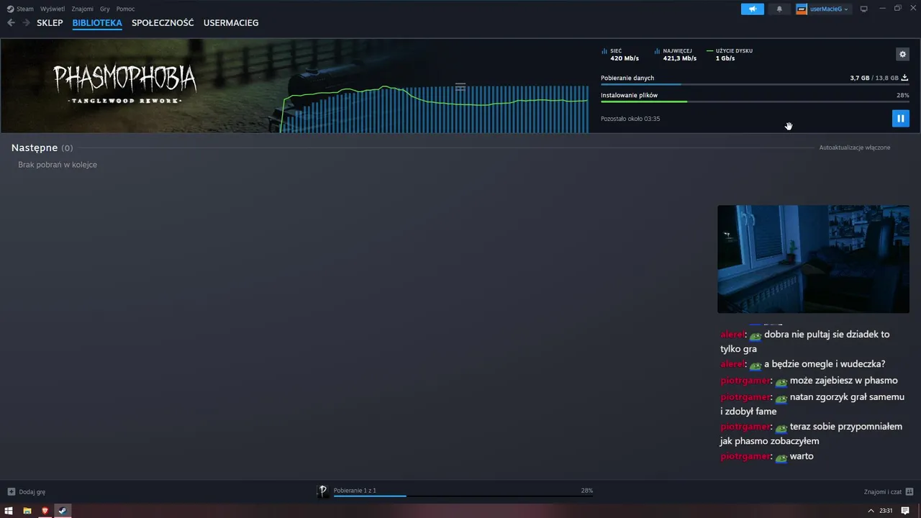Click the Dodaj grę label

coord(32,492)
